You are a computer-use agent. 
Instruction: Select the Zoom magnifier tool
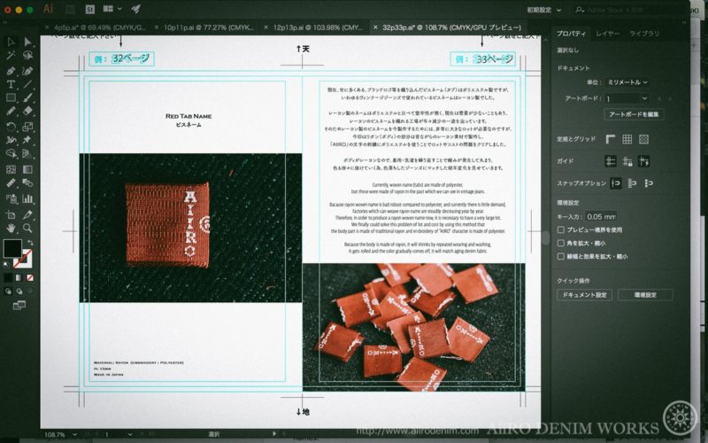pos(27,228)
